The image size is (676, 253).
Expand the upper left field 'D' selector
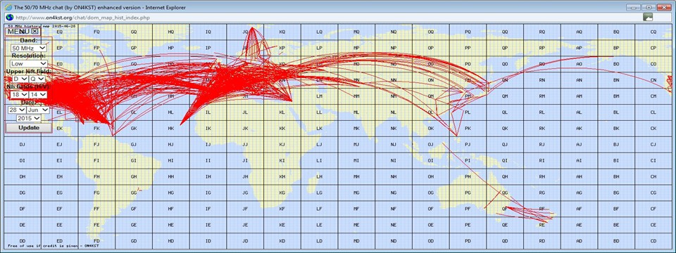(20, 79)
